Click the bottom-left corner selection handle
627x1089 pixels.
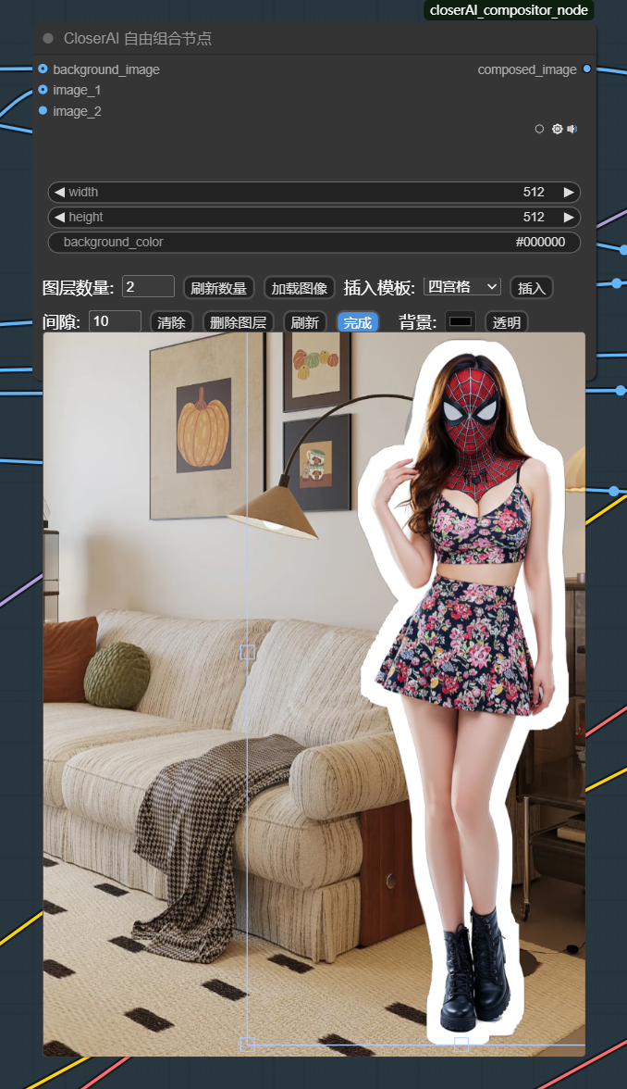pyautogui.click(x=248, y=1044)
